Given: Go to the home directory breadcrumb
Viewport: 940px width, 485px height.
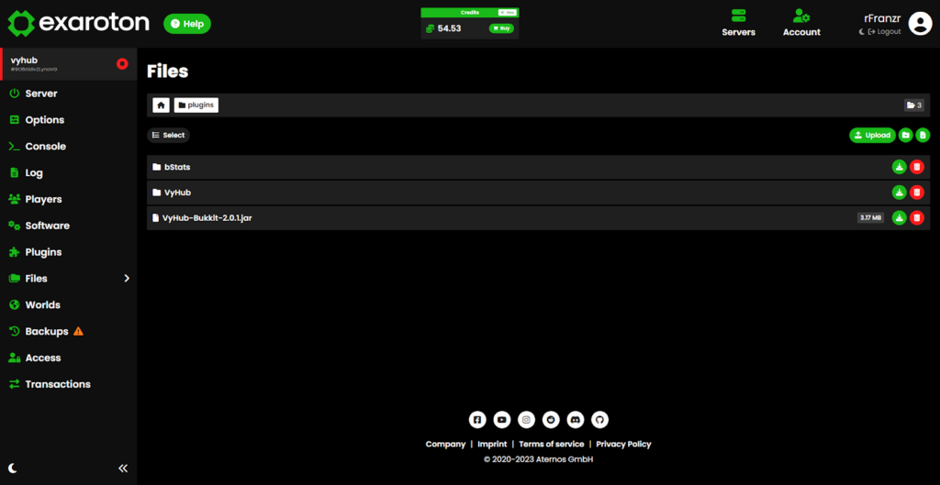Looking at the screenshot, I should (161, 105).
